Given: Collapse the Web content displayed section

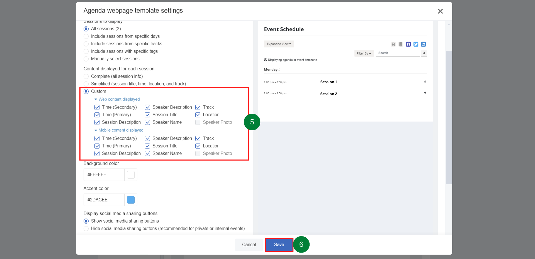Looking at the screenshot, I should pyautogui.click(x=96, y=99).
